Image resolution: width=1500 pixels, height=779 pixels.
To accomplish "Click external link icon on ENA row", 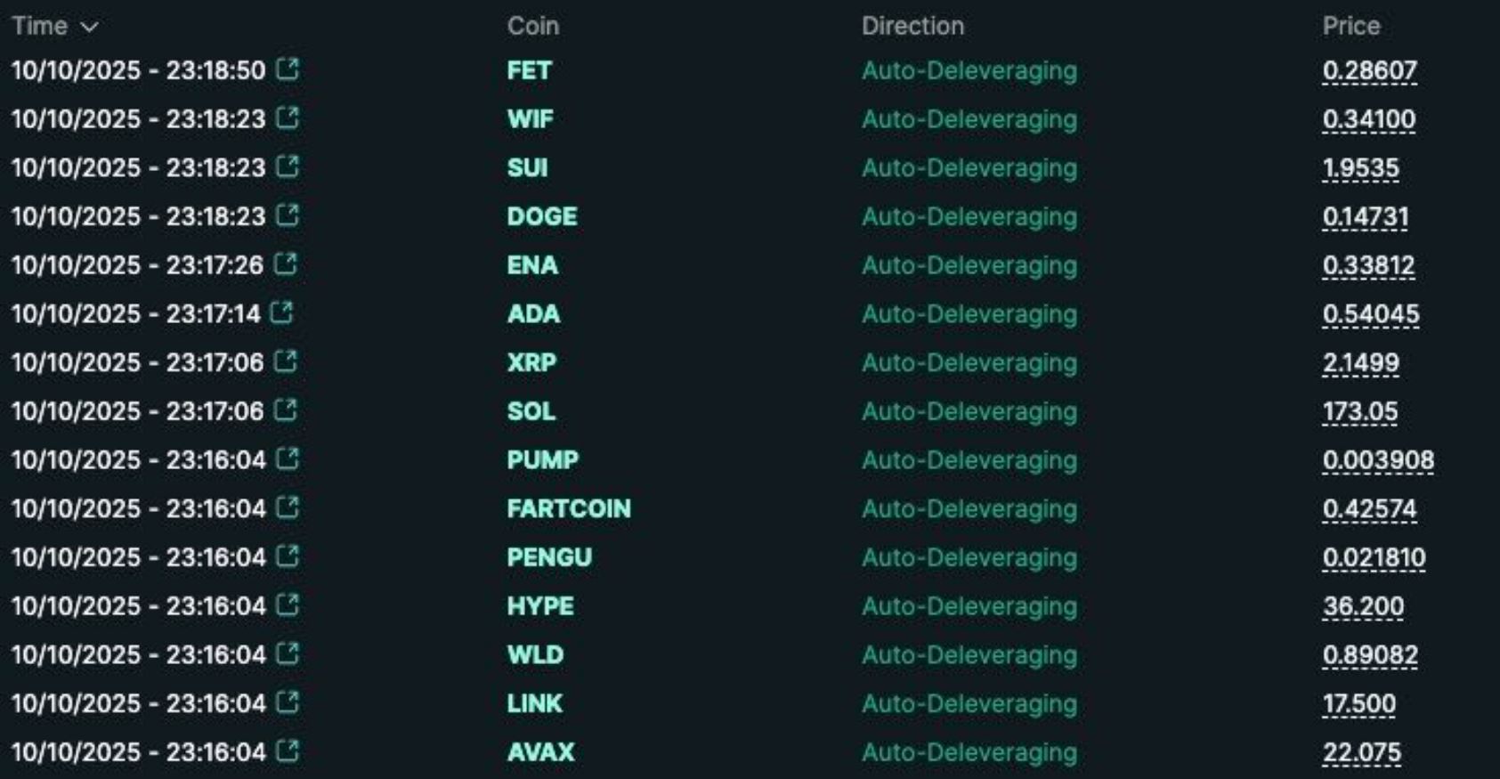I will [286, 264].
